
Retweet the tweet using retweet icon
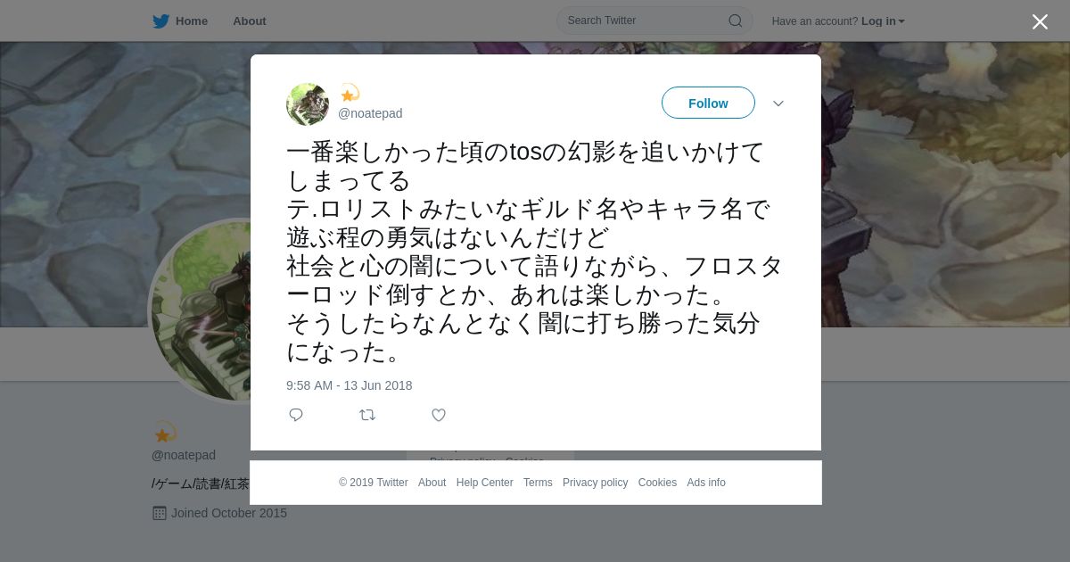[367, 415]
